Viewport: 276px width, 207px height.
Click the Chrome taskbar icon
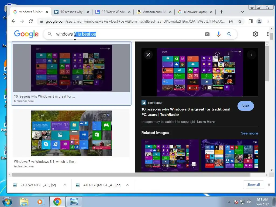pyautogui.click(x=57, y=202)
